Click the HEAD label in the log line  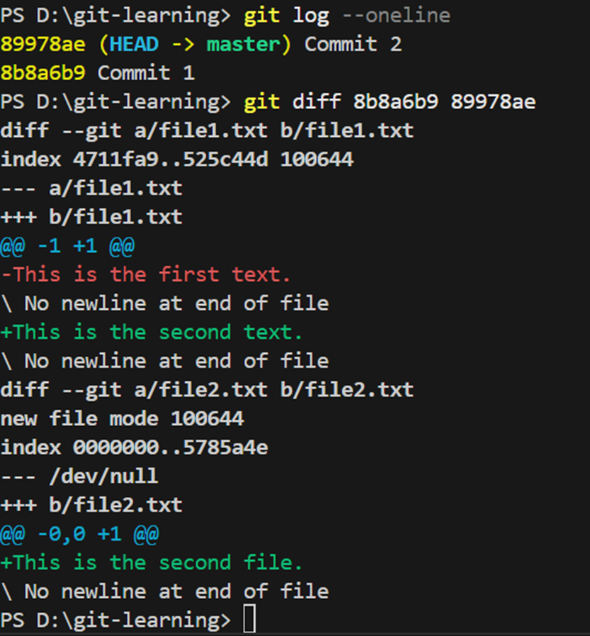point(134,44)
